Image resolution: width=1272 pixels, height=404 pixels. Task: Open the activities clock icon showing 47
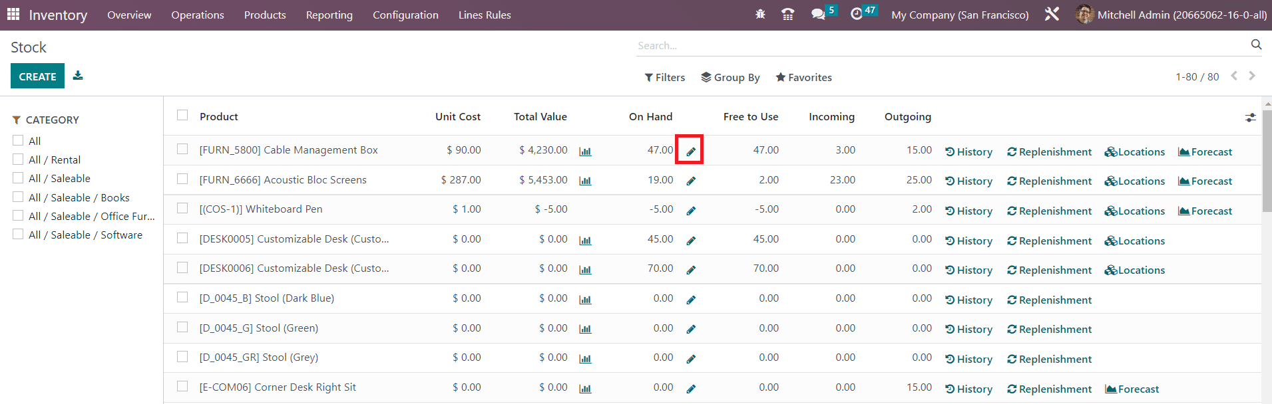click(857, 15)
